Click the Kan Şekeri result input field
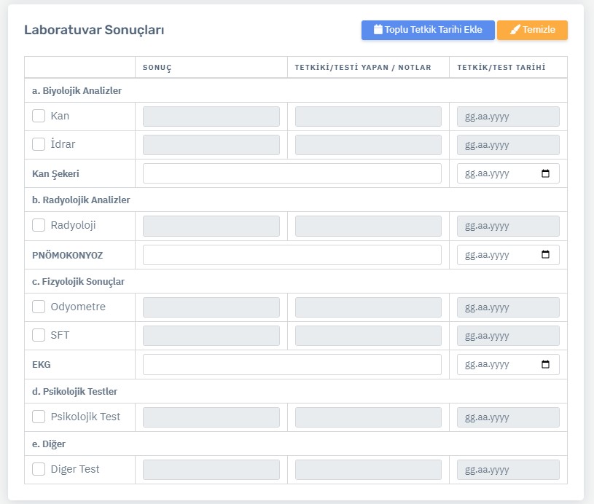Screen dimensions: 594x504 click(x=292, y=173)
